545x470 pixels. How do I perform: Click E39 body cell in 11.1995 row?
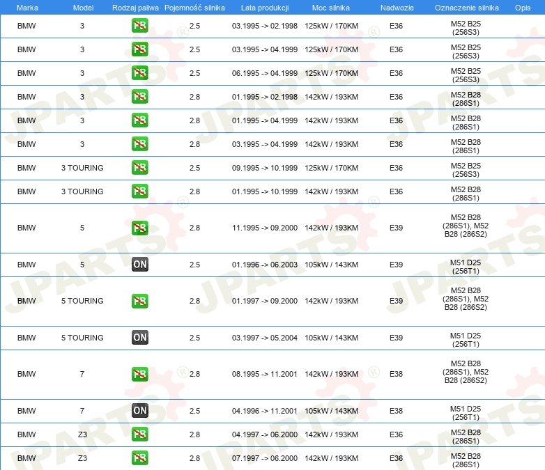click(397, 228)
